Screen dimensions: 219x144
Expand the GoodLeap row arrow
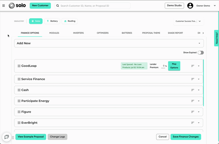[x=199, y=66]
